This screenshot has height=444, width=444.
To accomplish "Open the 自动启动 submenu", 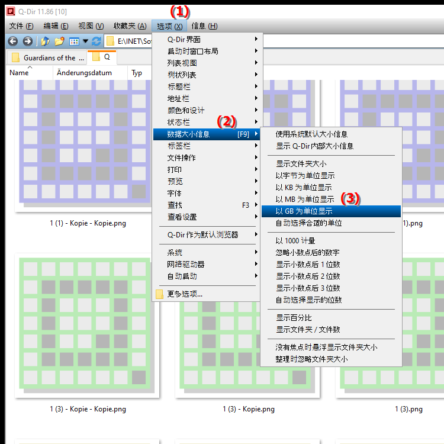I will (x=208, y=276).
